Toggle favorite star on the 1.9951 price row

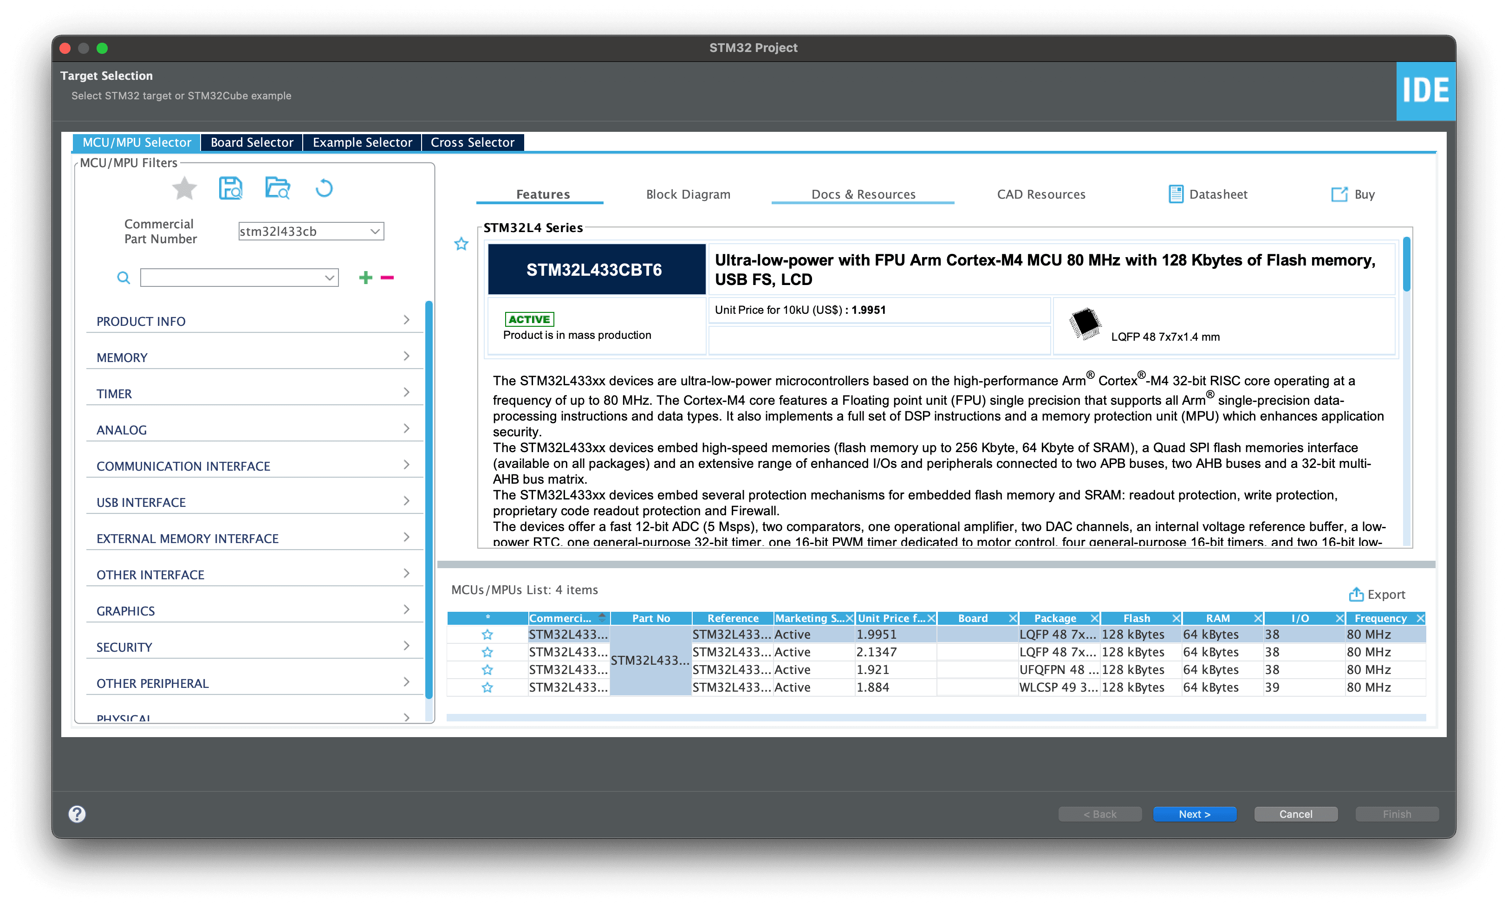coord(487,635)
